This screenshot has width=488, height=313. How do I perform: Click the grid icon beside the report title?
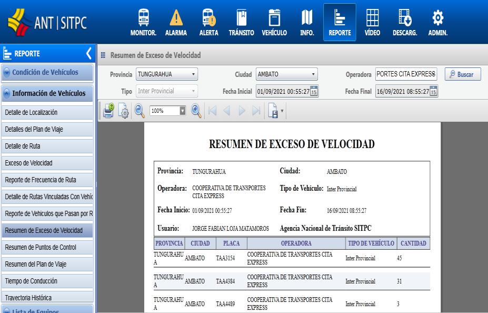(x=103, y=55)
